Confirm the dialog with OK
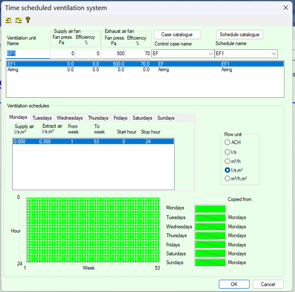This screenshot has width=295, height=292. [234, 284]
